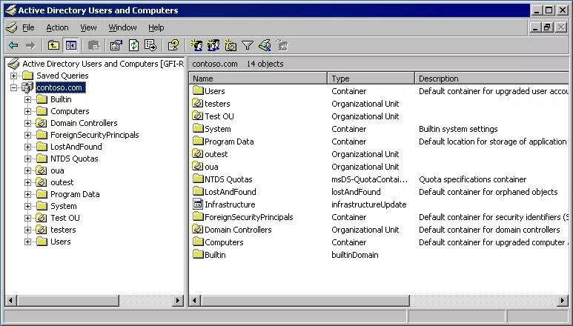The image size is (573, 326).
Task: Select NTDS Quotas in the list
Action: click(228, 179)
